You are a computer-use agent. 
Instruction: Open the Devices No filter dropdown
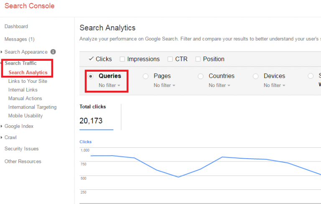(275, 85)
